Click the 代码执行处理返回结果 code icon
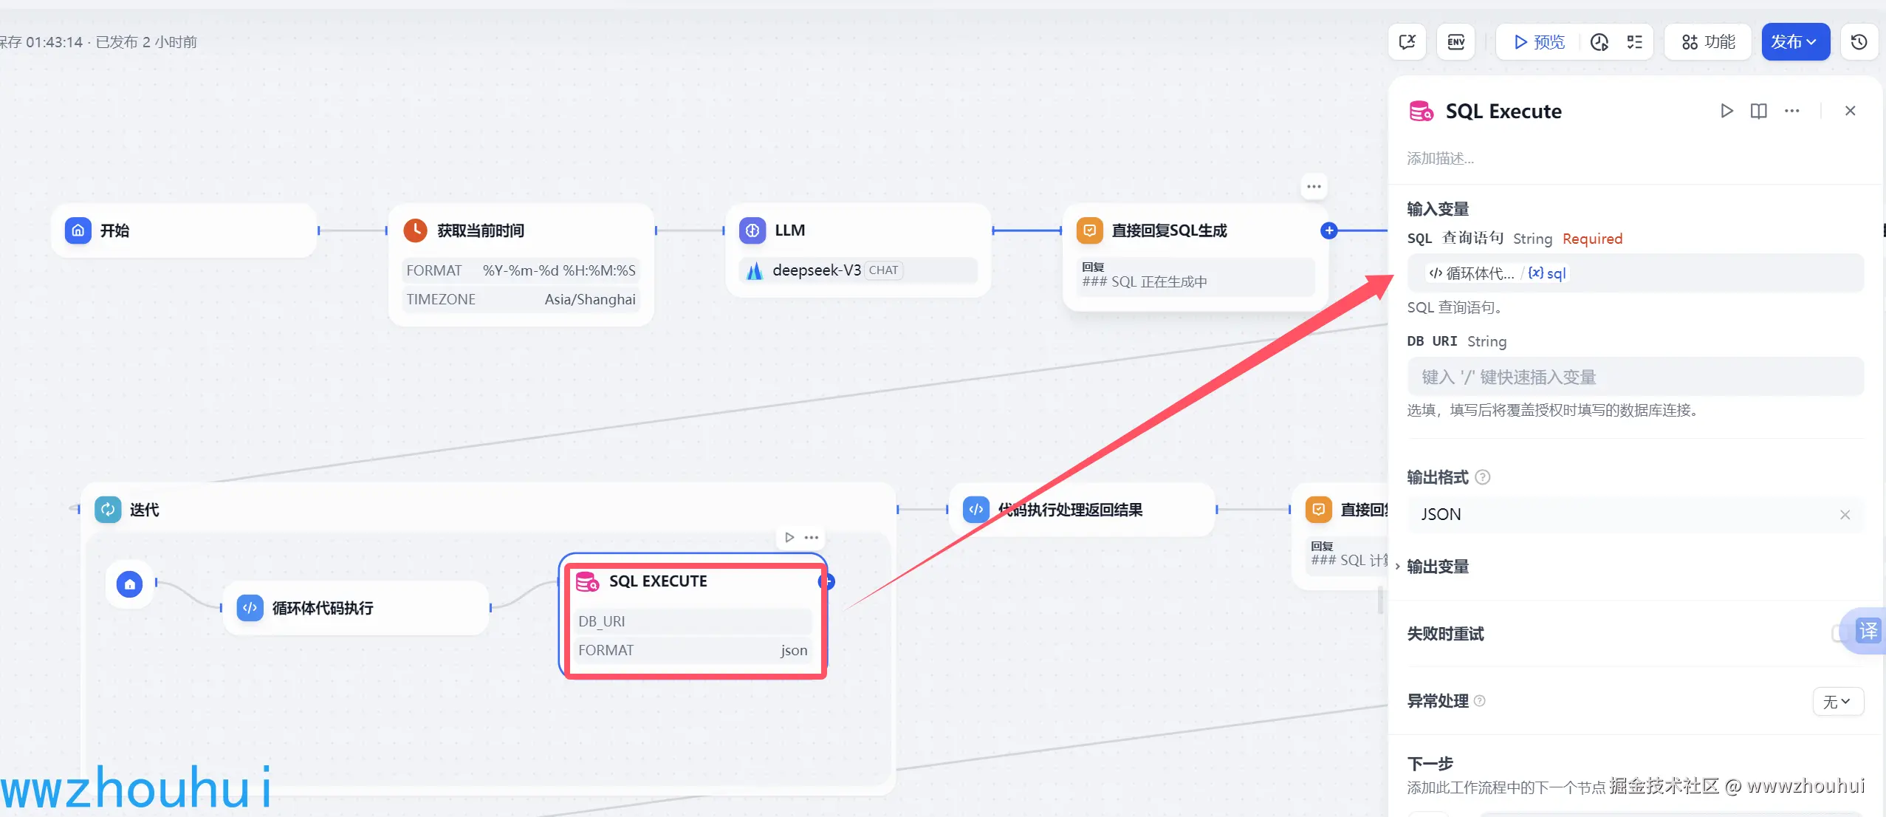1886x817 pixels. pyautogui.click(x=976, y=510)
